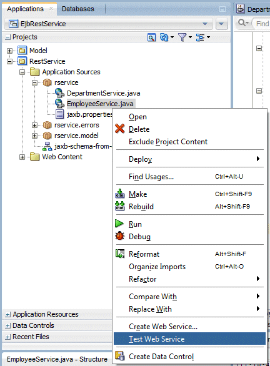Open the Replace With submenu
Screen dimensions: 270x366
(189, 309)
